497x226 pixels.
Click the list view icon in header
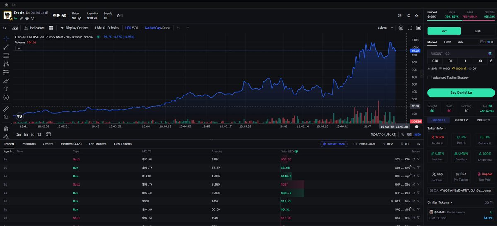point(400,16)
